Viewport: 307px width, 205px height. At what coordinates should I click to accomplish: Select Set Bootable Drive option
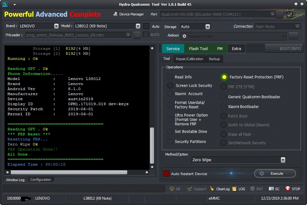pyautogui.click(x=170, y=131)
